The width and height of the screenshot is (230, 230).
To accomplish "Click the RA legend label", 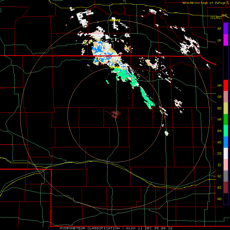I will click(219, 131).
